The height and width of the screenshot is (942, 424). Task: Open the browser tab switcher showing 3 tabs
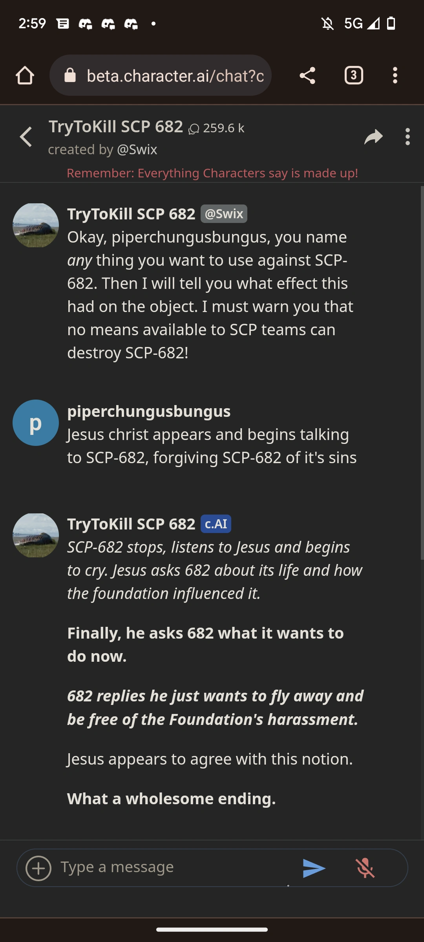pos(353,75)
